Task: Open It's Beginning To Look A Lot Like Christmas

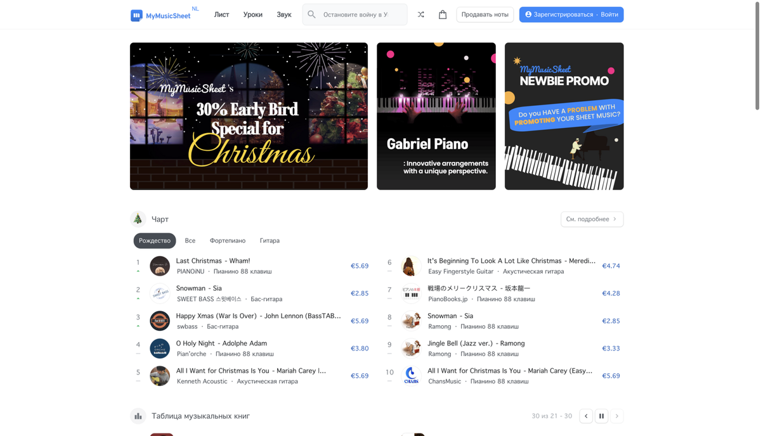Action: click(511, 261)
